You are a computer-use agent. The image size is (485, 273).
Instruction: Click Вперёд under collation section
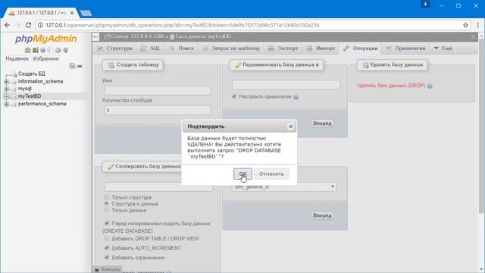pos(322,215)
